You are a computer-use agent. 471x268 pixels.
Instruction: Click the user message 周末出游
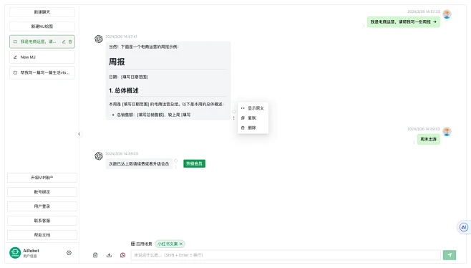(x=428, y=139)
